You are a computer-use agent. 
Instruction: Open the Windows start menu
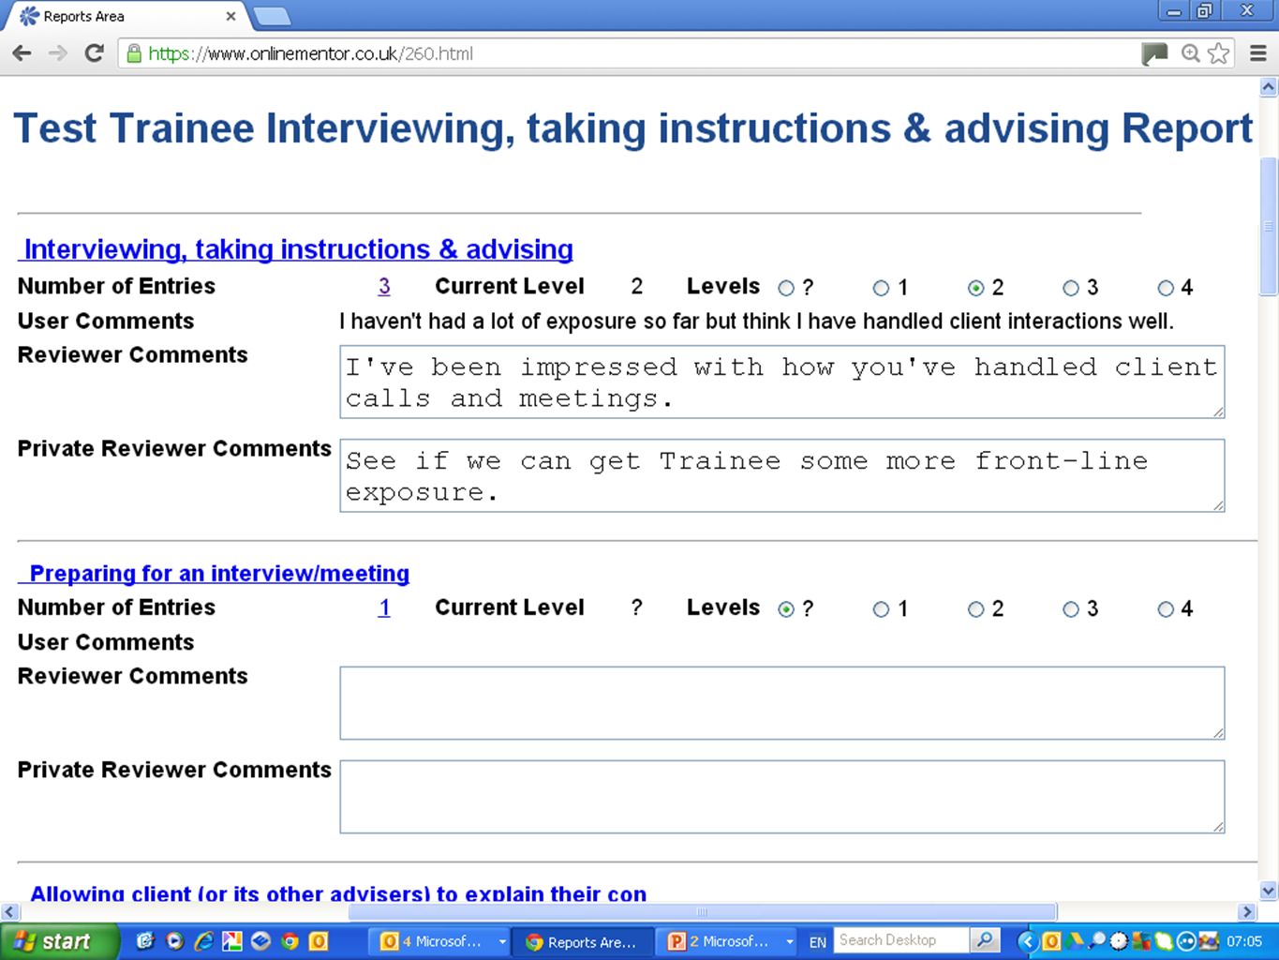pyautogui.click(x=58, y=941)
